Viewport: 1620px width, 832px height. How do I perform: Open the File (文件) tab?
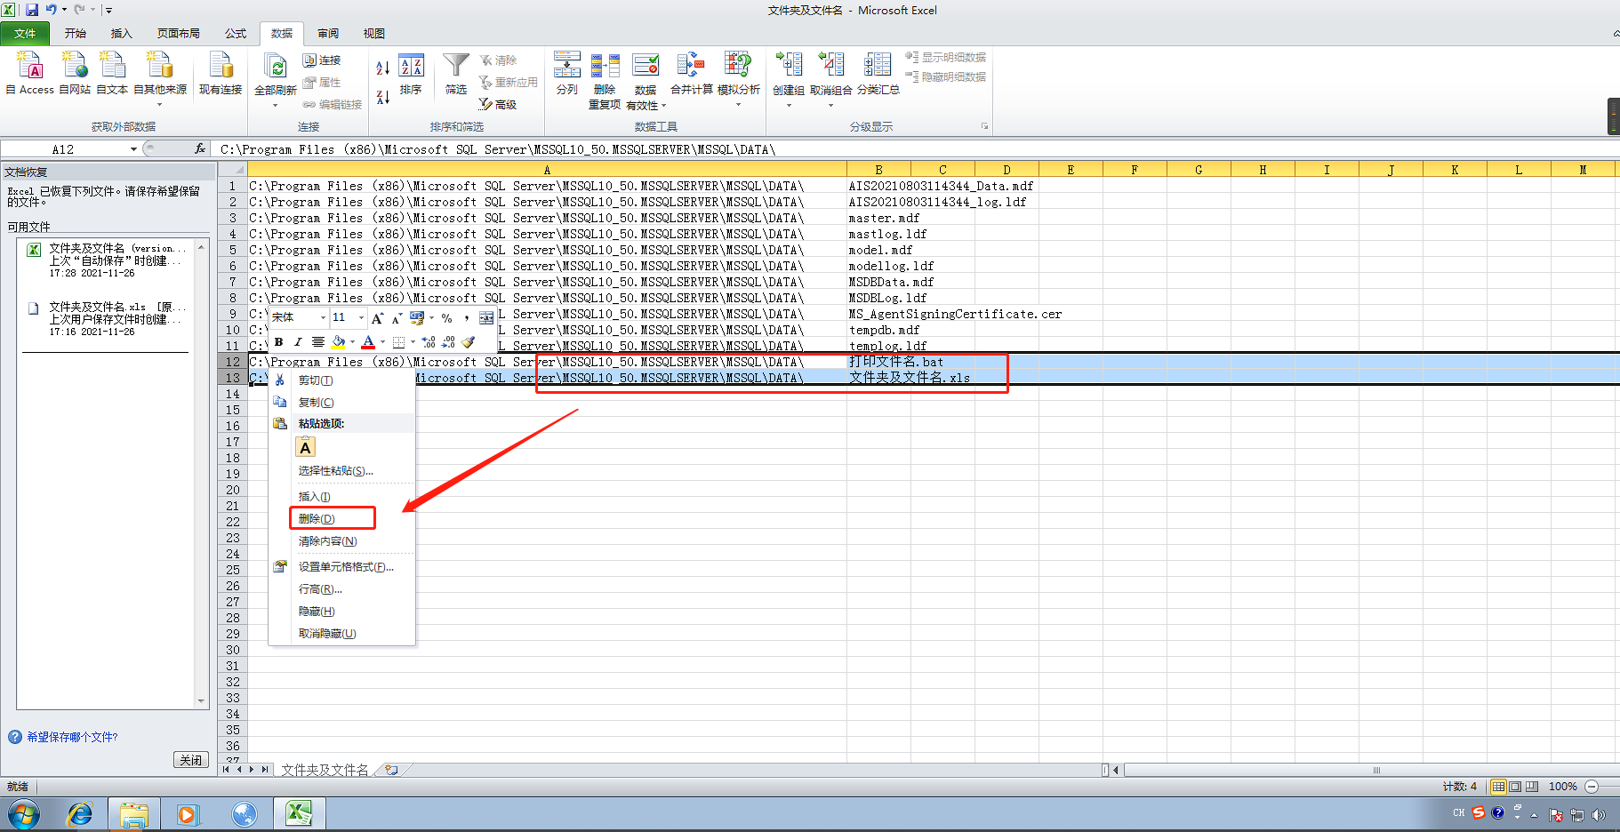pyautogui.click(x=25, y=34)
